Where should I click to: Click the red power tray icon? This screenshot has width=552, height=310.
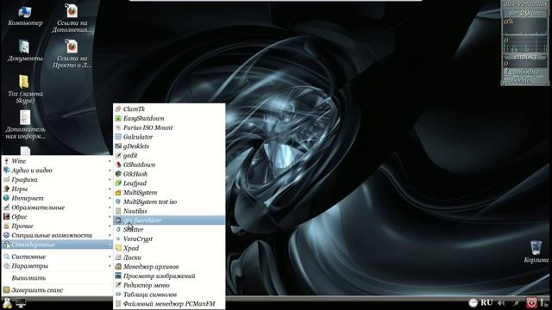tap(531, 302)
